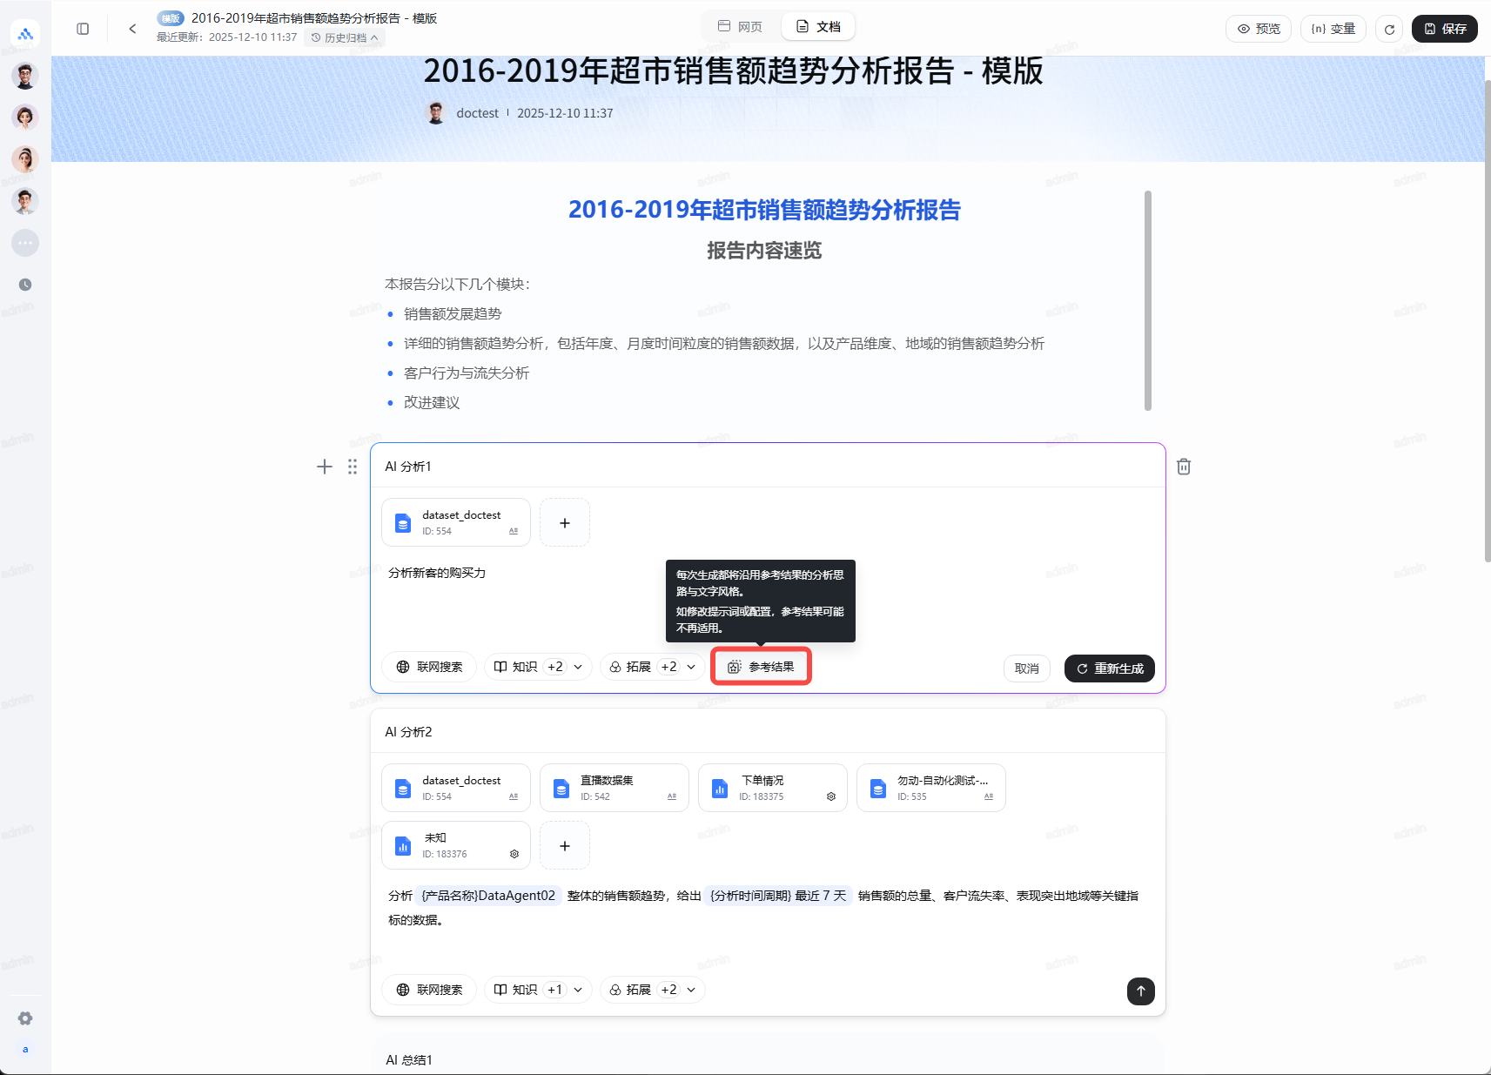The width and height of the screenshot is (1491, 1075).
Task: Open the clock history icon in sidebar
Action: [x=25, y=285]
